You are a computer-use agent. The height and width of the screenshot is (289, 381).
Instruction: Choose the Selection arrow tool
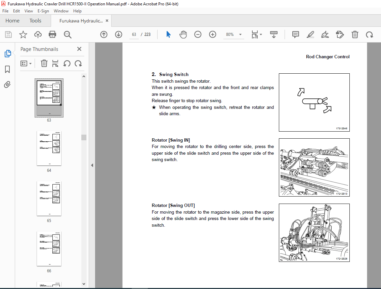[x=168, y=34]
